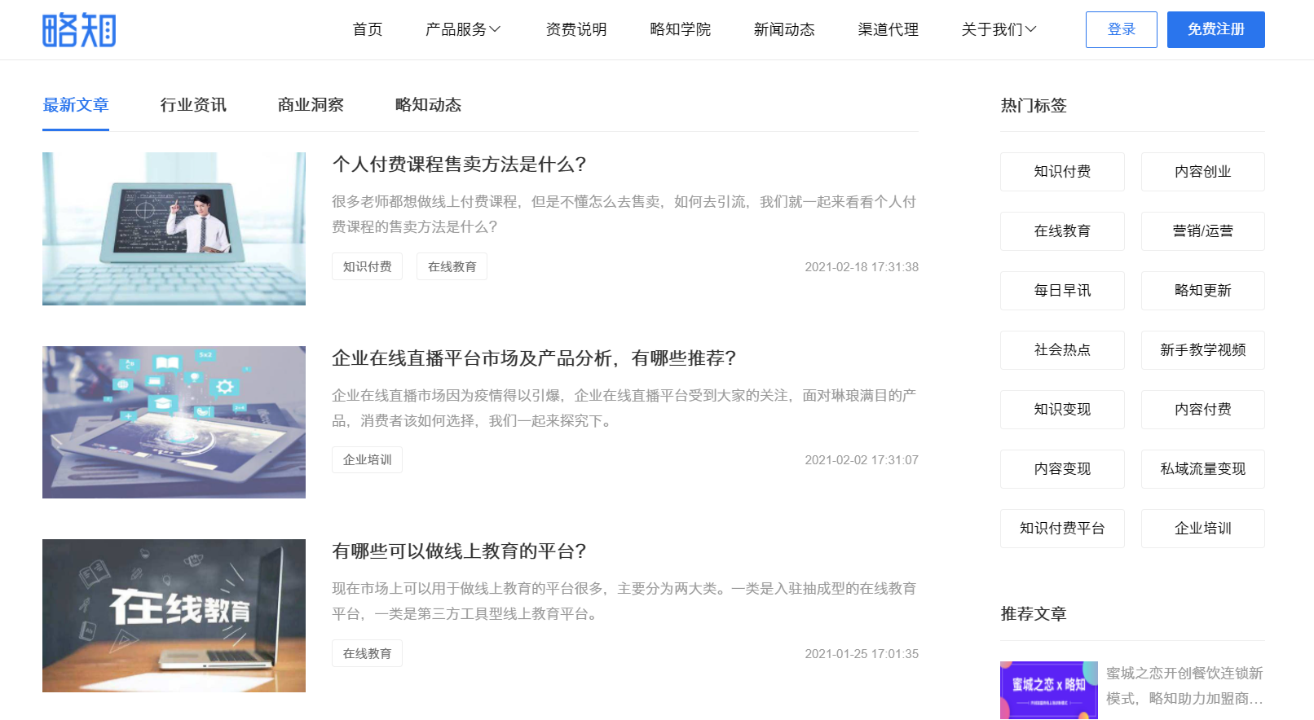Switch to the 行业资讯 tab
Viewport: 1314px width, 720px height.
pos(193,105)
